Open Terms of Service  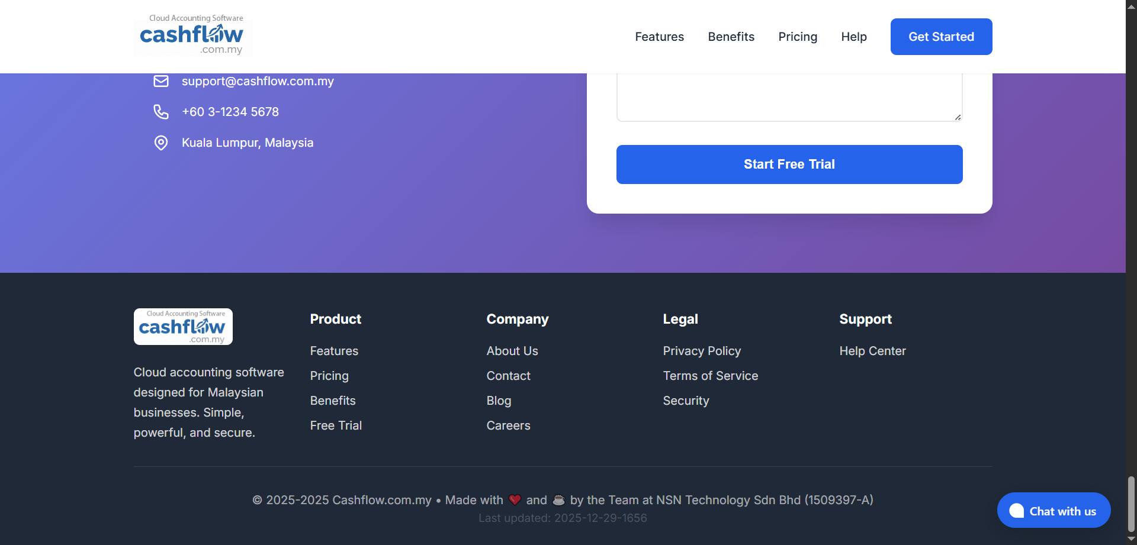click(x=710, y=375)
